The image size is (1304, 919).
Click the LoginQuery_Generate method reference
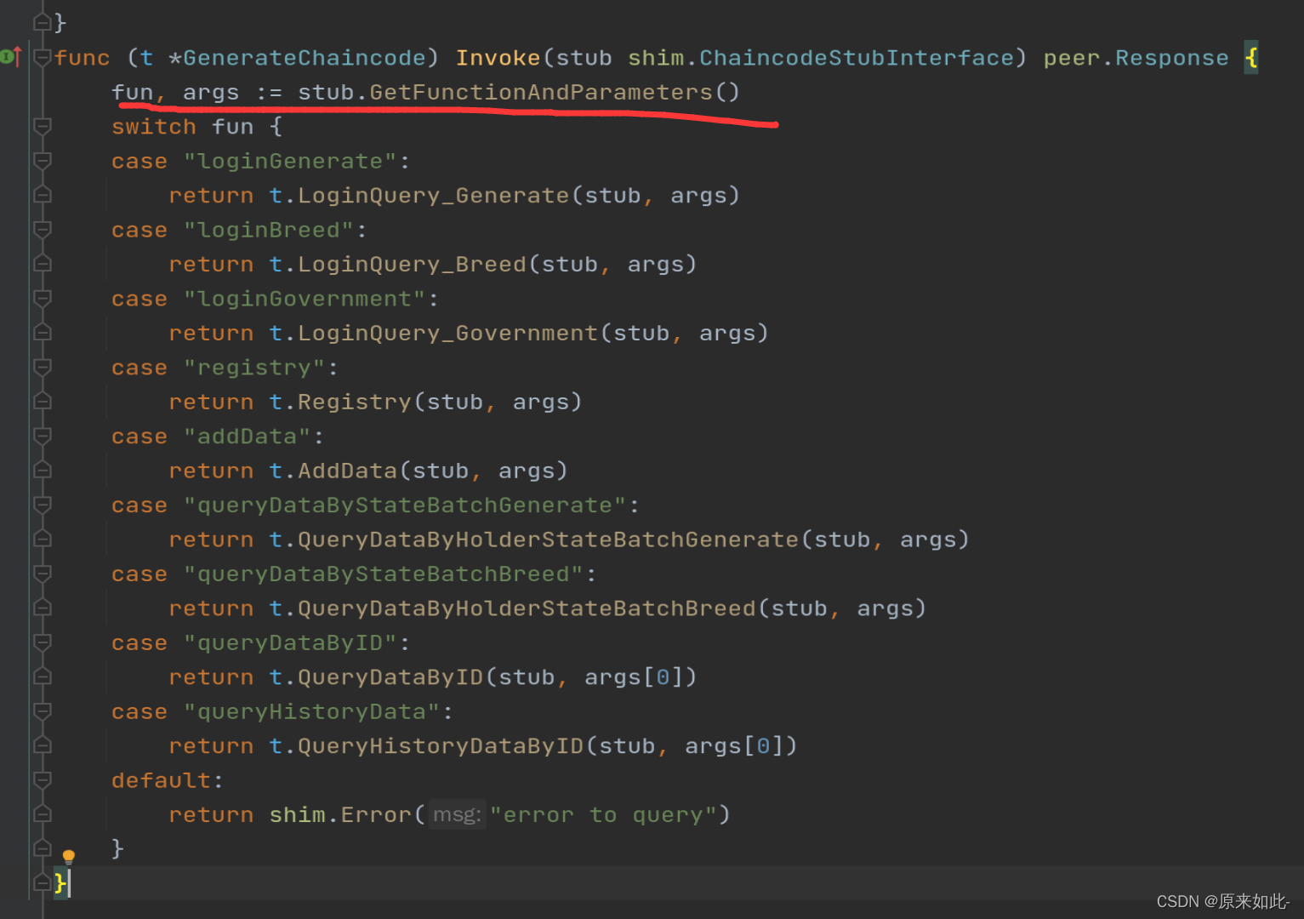click(x=433, y=196)
